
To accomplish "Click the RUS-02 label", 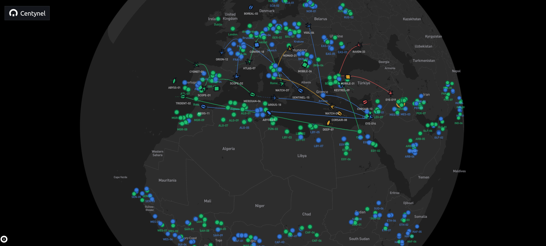I will [349, 17].
